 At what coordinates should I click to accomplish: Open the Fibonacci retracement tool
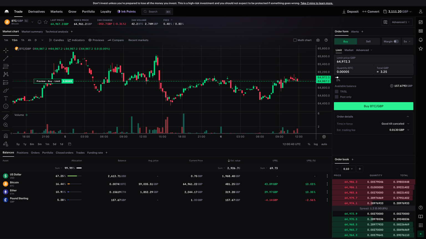tap(6, 67)
